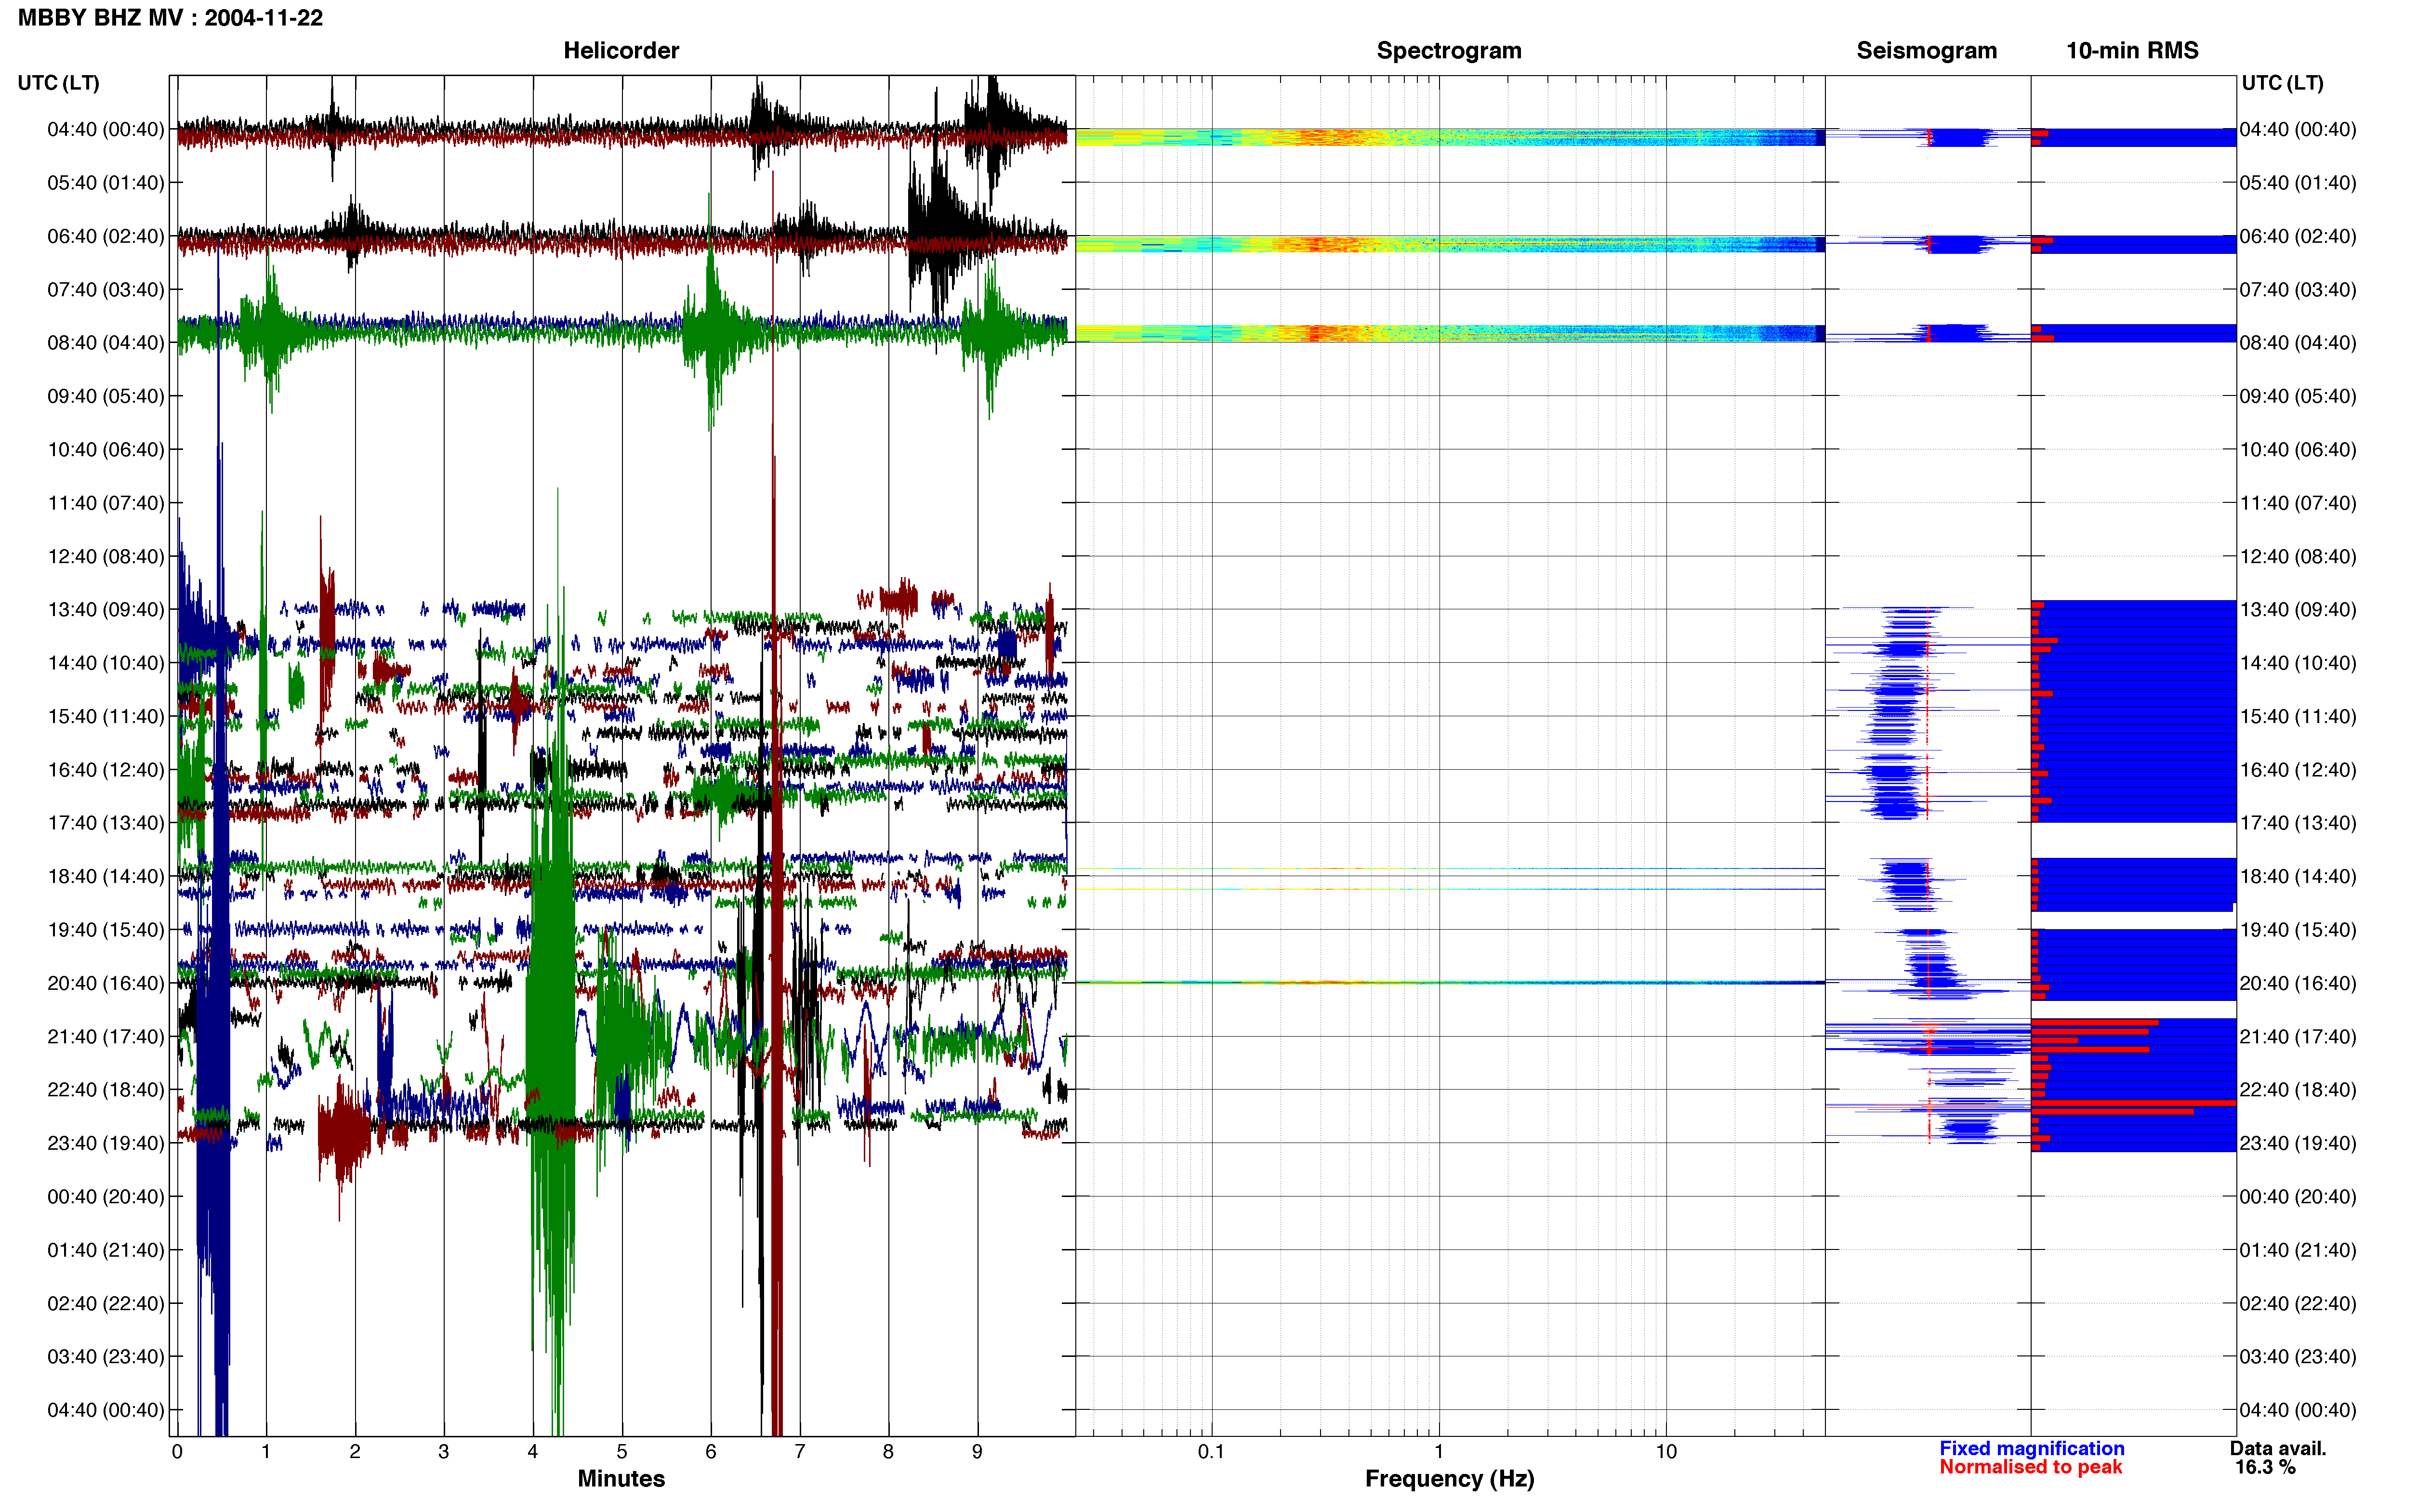Click the plot title MBBY BHZ MV : 2004-11-22
Image resolution: width=2418 pixels, height=1512 pixels.
click(x=170, y=18)
